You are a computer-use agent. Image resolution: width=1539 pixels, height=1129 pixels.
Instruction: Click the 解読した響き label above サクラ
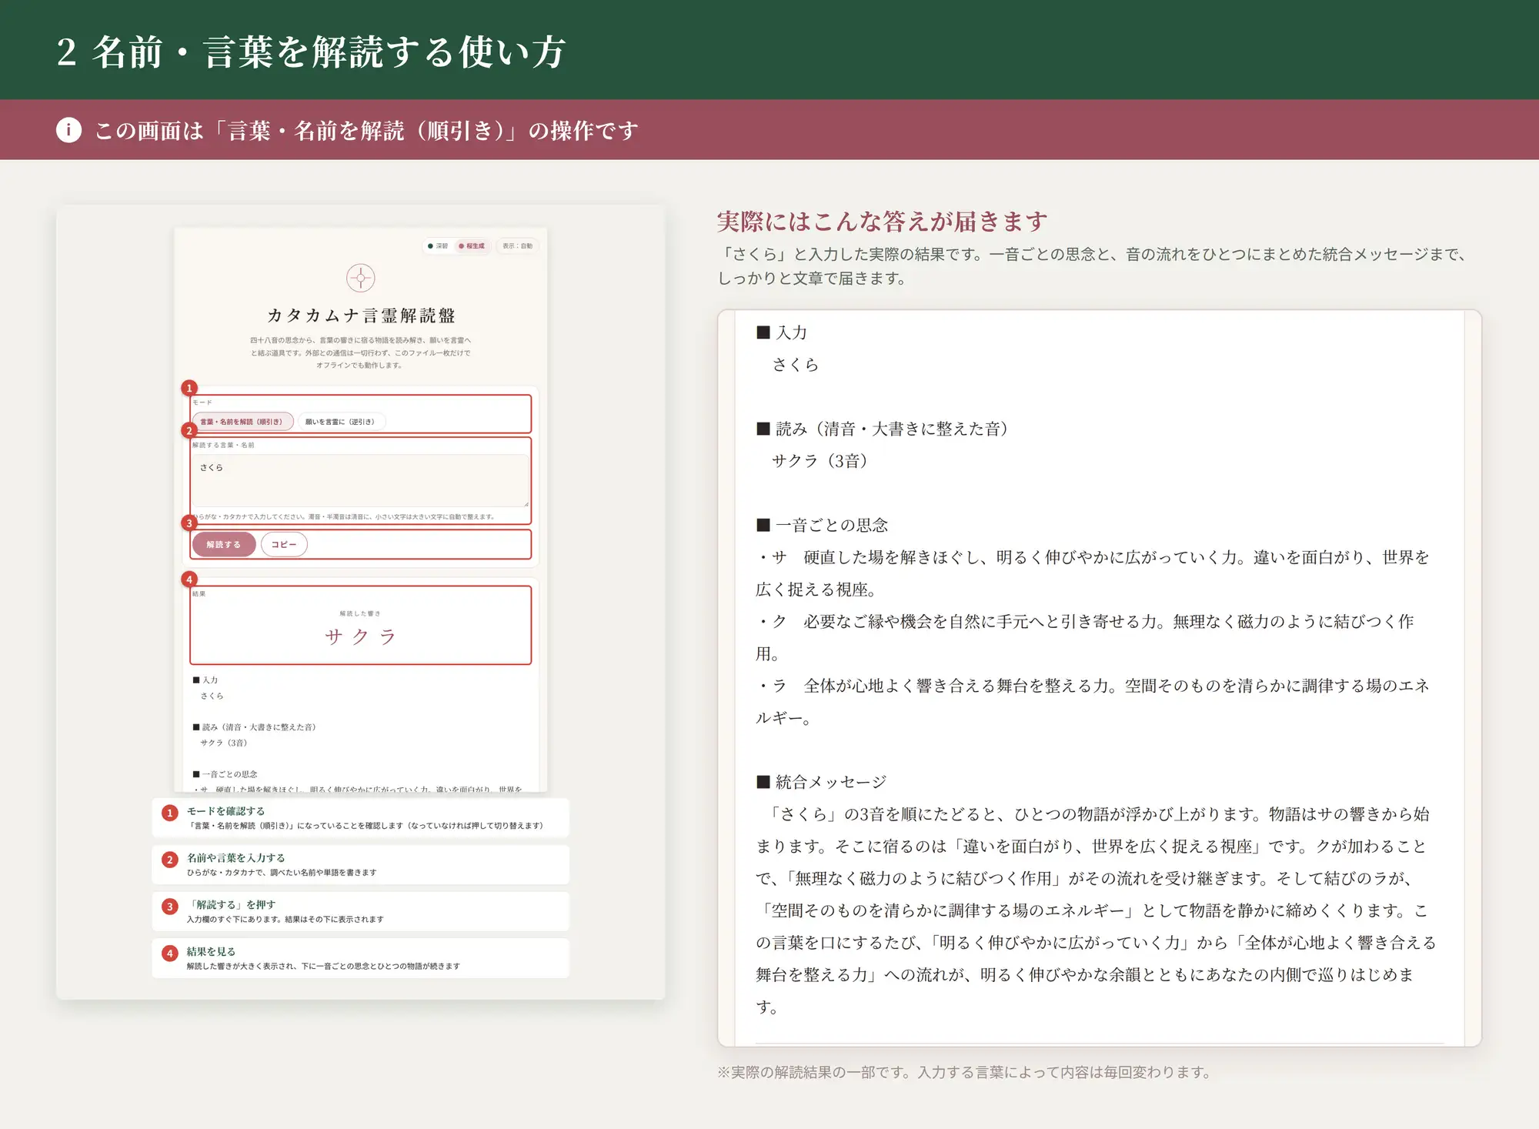click(360, 613)
